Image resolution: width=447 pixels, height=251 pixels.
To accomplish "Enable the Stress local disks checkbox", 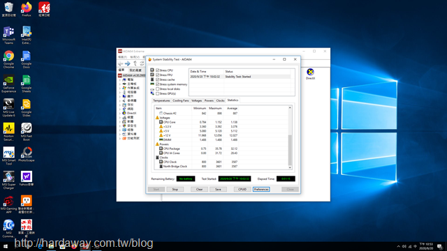I will point(157,89).
